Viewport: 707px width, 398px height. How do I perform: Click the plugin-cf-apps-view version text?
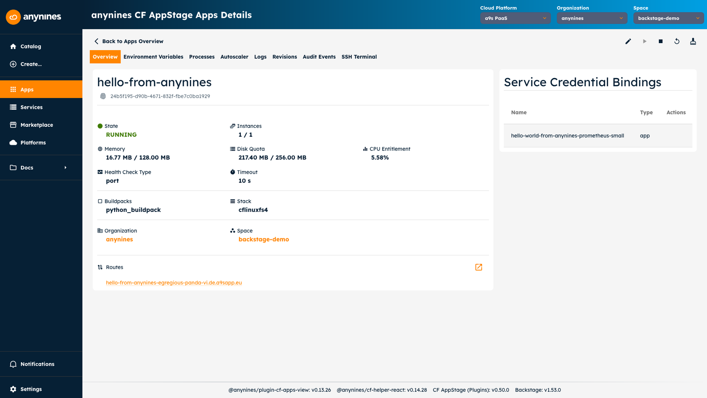tap(280, 390)
